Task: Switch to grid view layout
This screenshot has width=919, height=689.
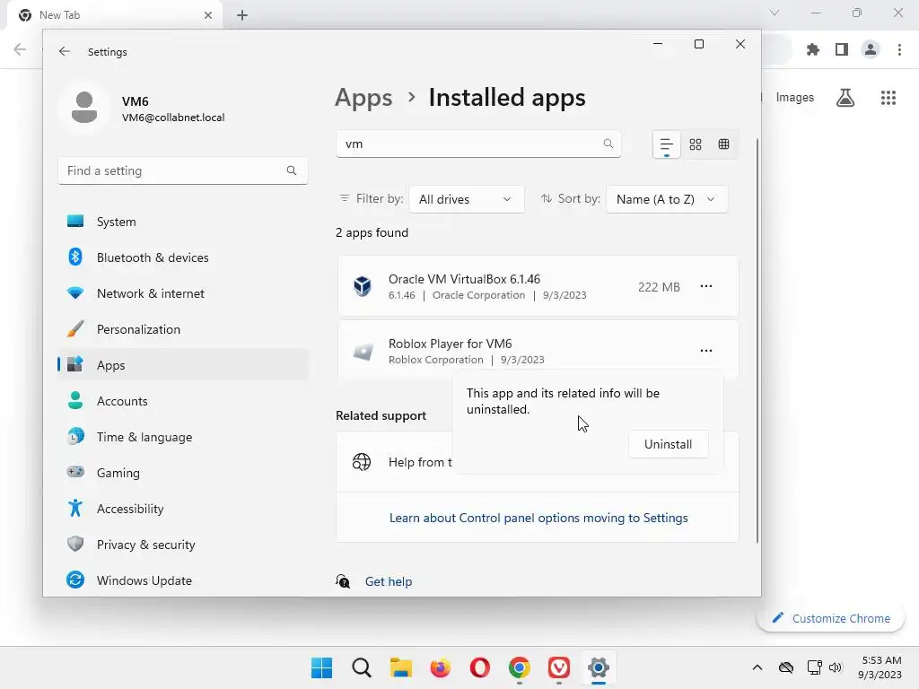Action: [x=696, y=144]
